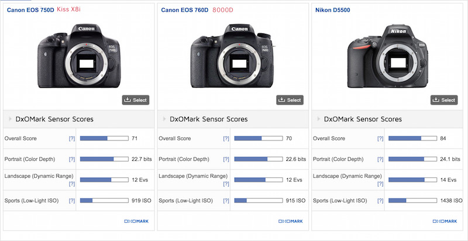Click the 760D Portrait (Color Depth) label
The height and width of the screenshot is (241, 468).
coord(184,159)
